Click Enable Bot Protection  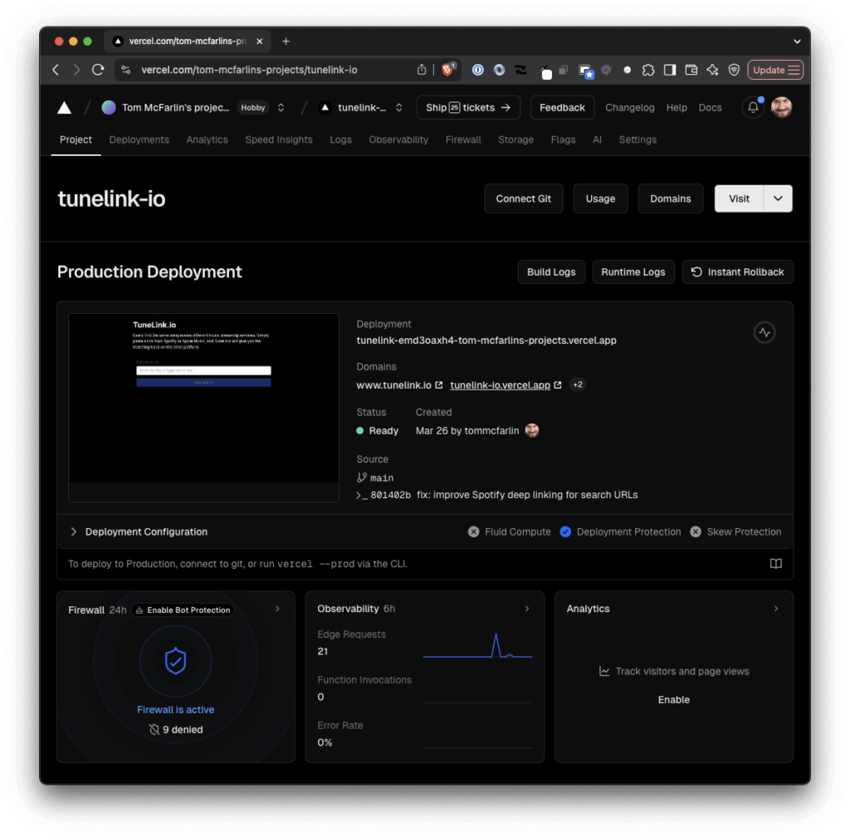(x=183, y=610)
